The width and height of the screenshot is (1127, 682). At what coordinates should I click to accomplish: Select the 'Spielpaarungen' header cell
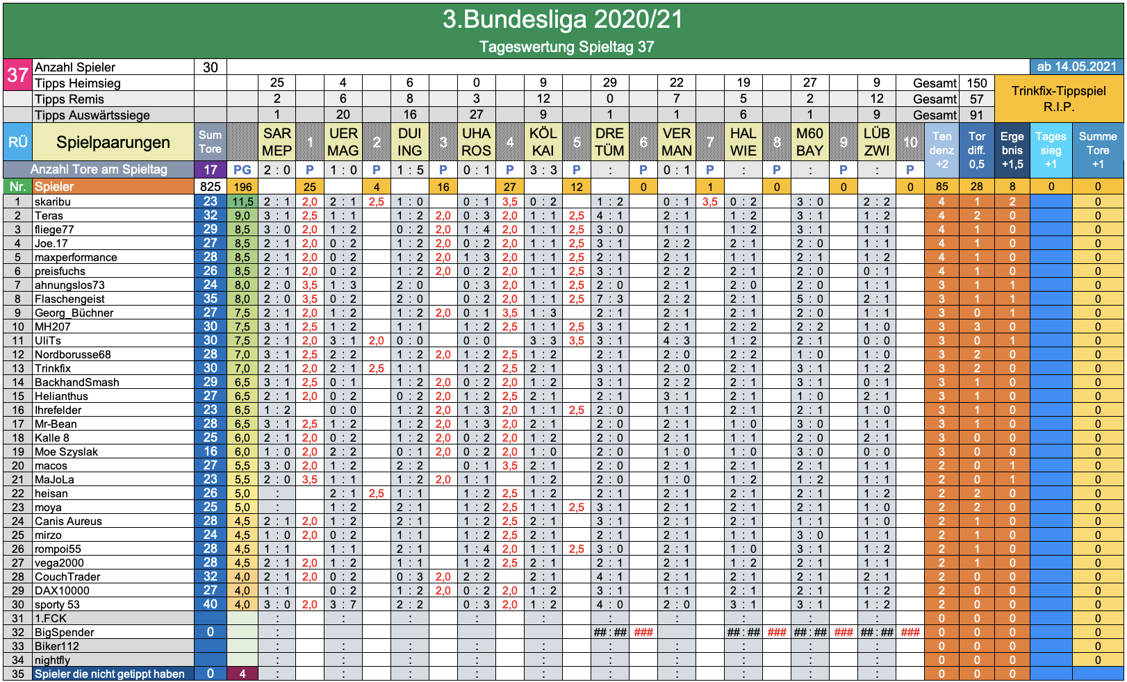113,142
